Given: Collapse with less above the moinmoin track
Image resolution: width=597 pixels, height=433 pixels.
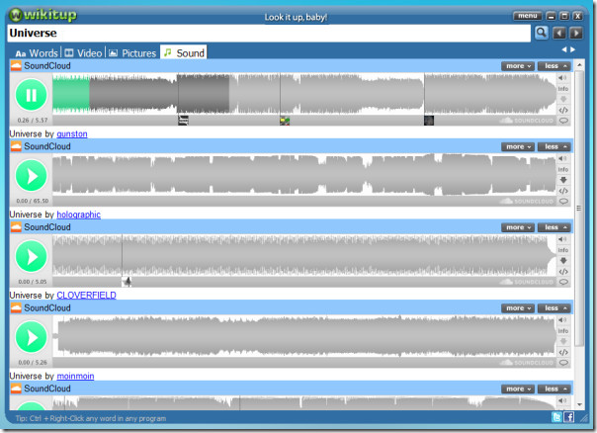Looking at the screenshot, I should click(x=554, y=308).
